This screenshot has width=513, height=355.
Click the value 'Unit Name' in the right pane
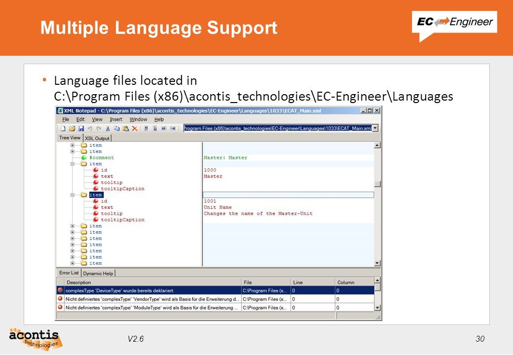218,207
